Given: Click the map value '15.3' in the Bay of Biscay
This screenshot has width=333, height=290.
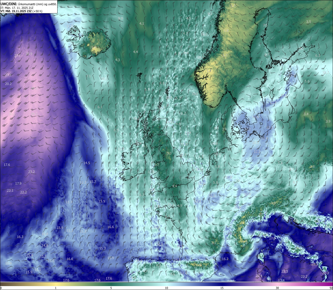Looking at the screenshot, I should (103, 248).
